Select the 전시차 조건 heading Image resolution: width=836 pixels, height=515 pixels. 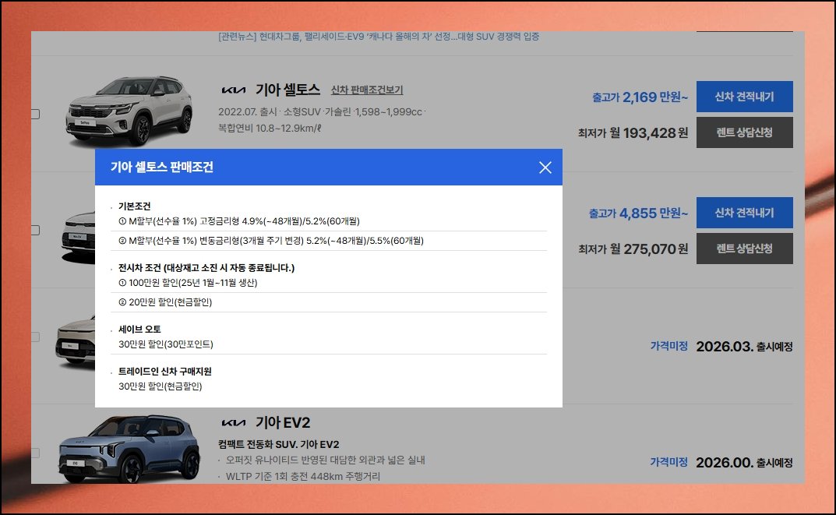tap(206, 268)
